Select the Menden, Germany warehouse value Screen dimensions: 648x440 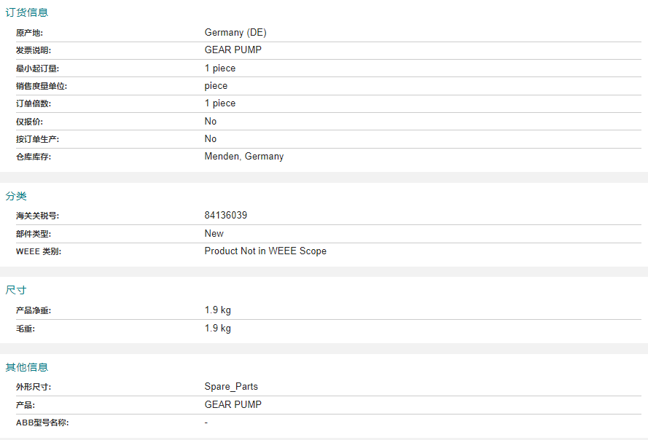244,156
